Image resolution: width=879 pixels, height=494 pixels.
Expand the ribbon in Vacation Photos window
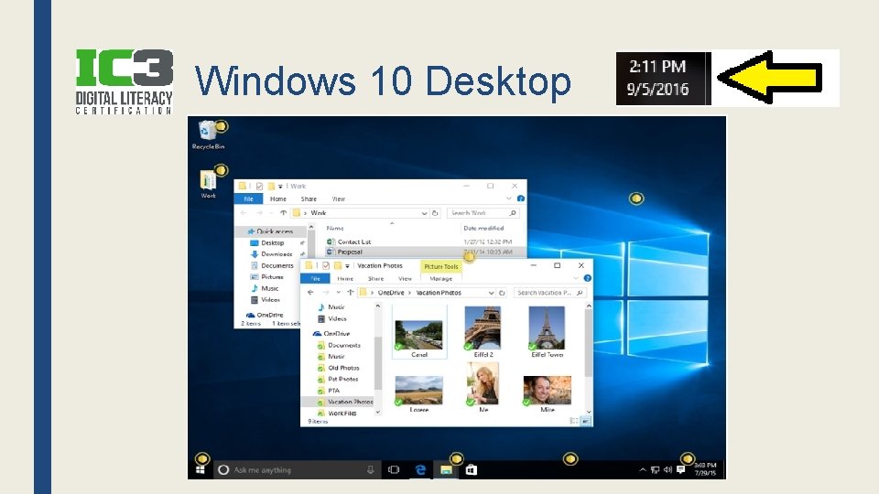pyautogui.click(x=576, y=278)
